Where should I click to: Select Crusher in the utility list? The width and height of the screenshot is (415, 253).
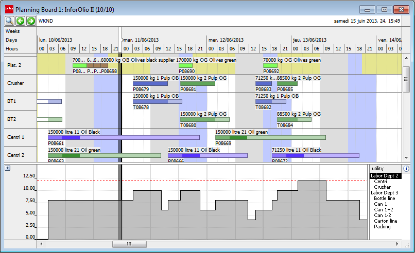coord(382,187)
